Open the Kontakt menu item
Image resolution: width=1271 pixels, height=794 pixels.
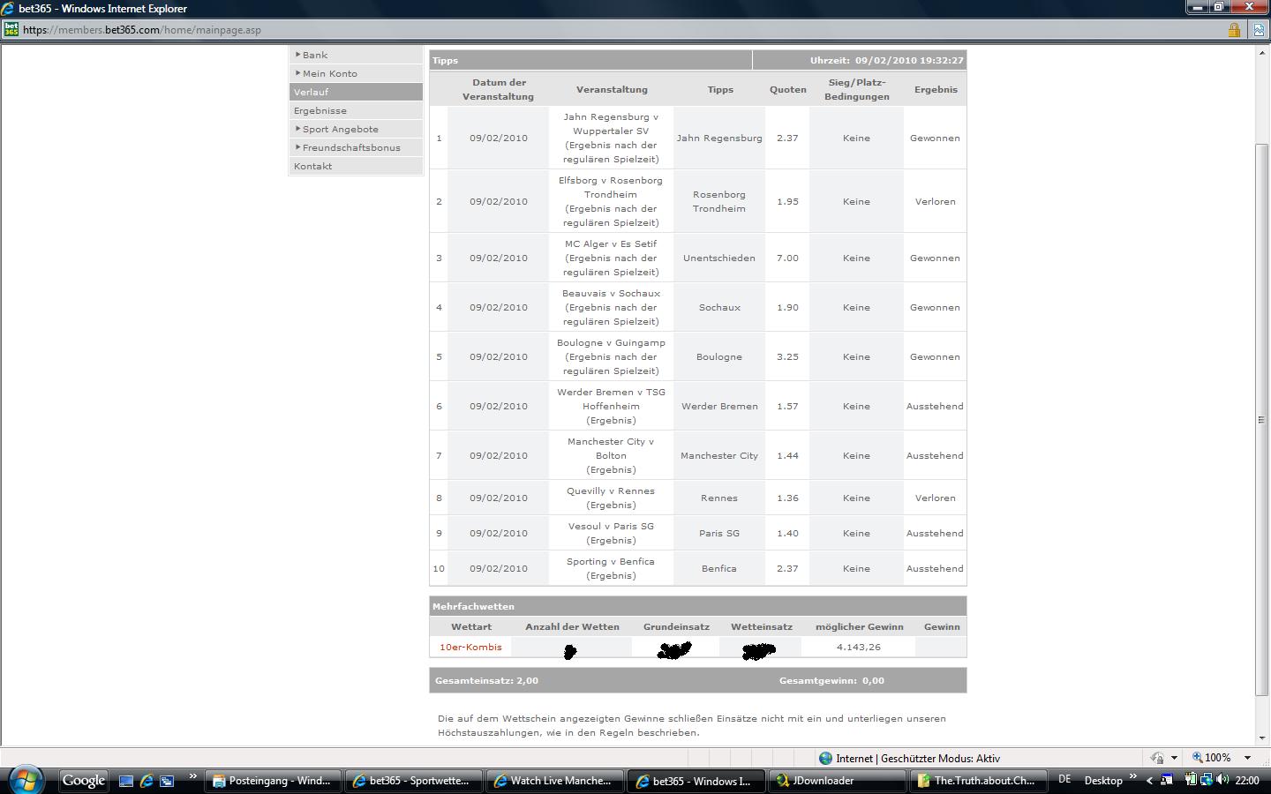tap(356, 166)
